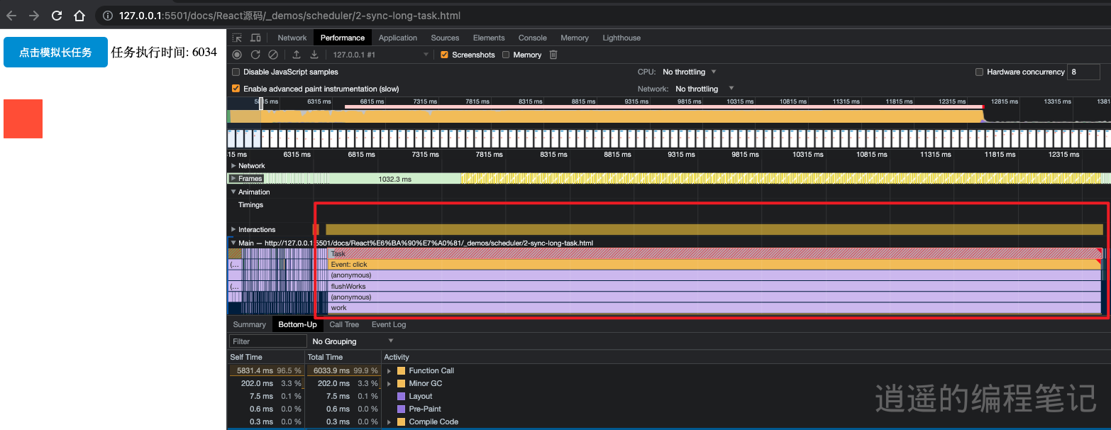Click the red square on page
Image resolution: width=1111 pixels, height=430 pixels.
tap(23, 118)
